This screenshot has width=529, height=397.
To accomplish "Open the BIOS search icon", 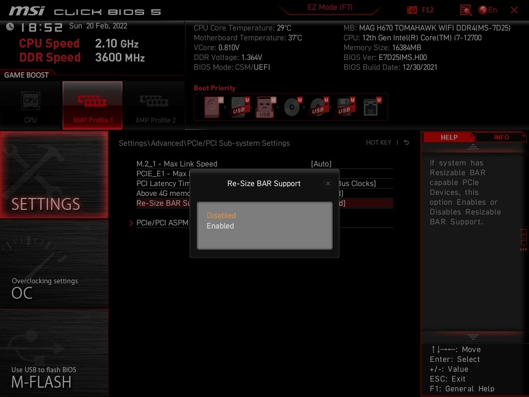I will pyautogui.click(x=466, y=10).
